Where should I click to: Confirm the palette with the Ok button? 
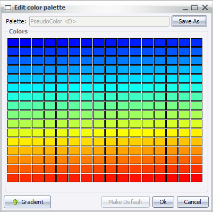pyautogui.click(x=163, y=202)
